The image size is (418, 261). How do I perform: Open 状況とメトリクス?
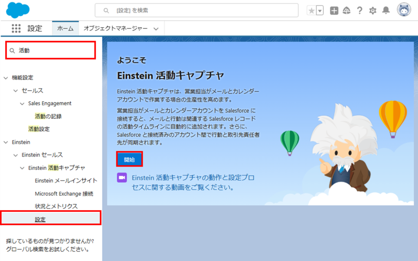(x=56, y=206)
